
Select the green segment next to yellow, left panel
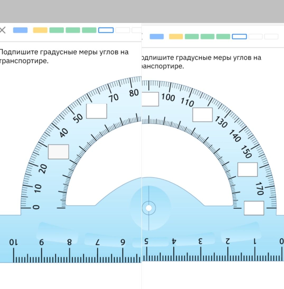pos(57,30)
